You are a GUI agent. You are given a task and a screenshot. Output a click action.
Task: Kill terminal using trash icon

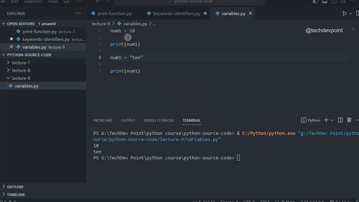coord(349,120)
